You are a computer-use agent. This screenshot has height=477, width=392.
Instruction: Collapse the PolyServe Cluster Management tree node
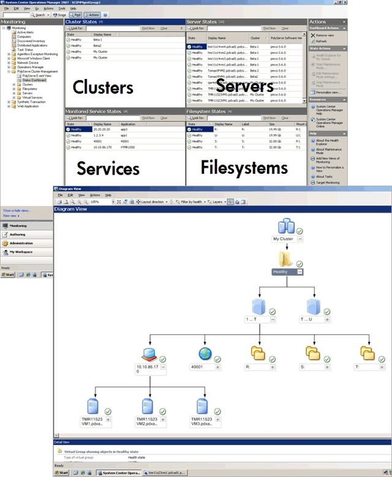(x=9, y=72)
